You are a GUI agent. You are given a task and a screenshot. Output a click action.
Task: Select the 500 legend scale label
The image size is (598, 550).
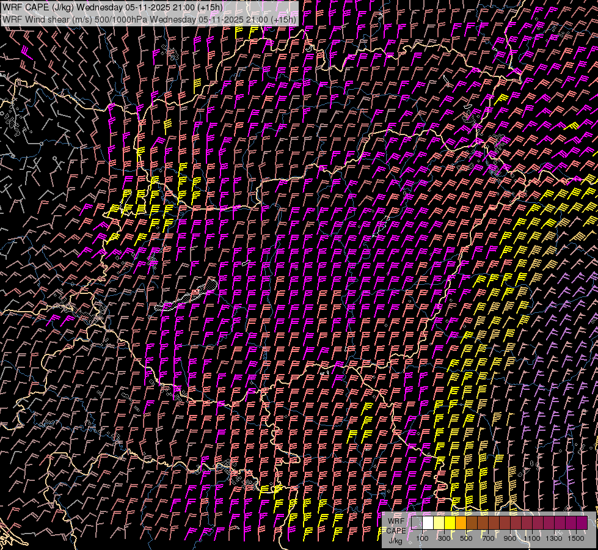click(x=466, y=538)
